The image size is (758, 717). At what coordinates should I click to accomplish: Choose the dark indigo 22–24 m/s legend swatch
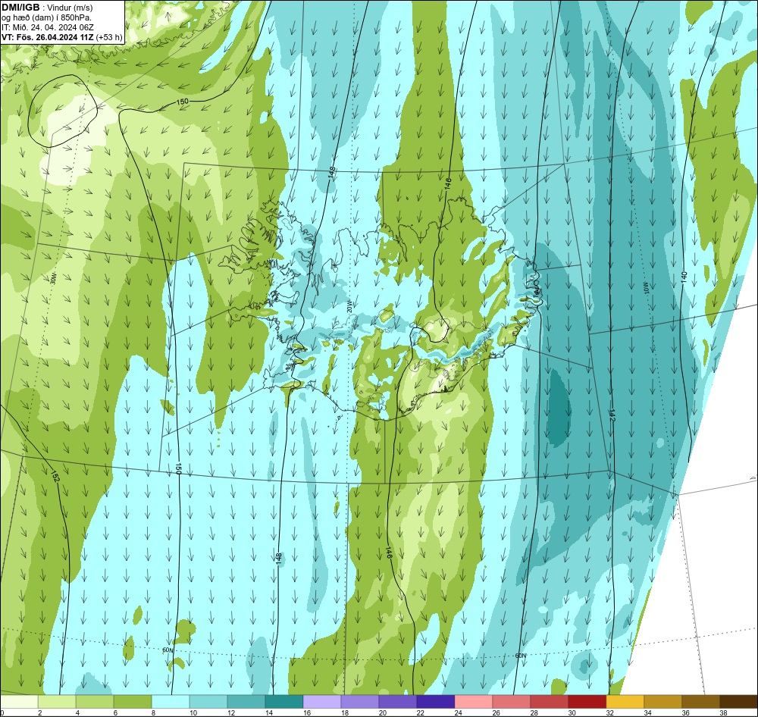coord(436,702)
